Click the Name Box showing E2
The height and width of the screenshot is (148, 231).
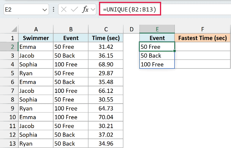tap(26, 10)
